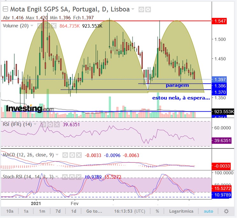This screenshot has height=220, width=237.
Task: Remove the RSI indicator with its X
Action: coord(57,125)
